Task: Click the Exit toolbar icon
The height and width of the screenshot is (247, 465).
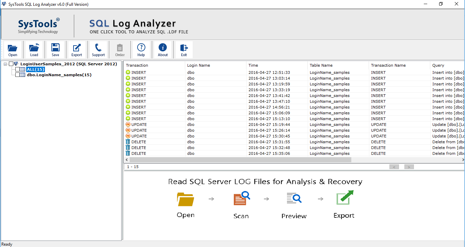Action: (x=184, y=50)
